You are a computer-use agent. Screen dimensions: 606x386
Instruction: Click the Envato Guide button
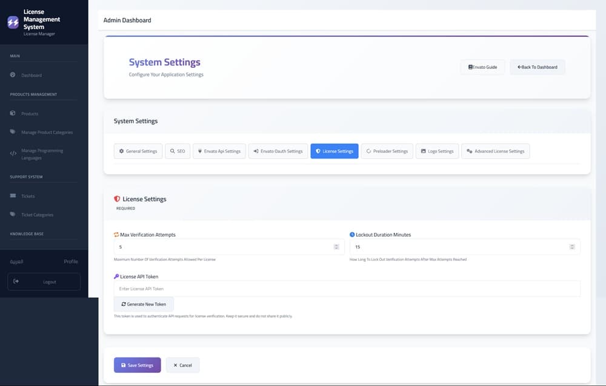coord(482,67)
